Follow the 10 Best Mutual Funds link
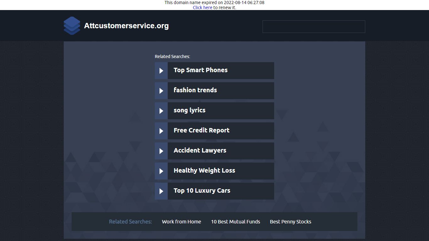This screenshot has width=429, height=241. click(236, 222)
